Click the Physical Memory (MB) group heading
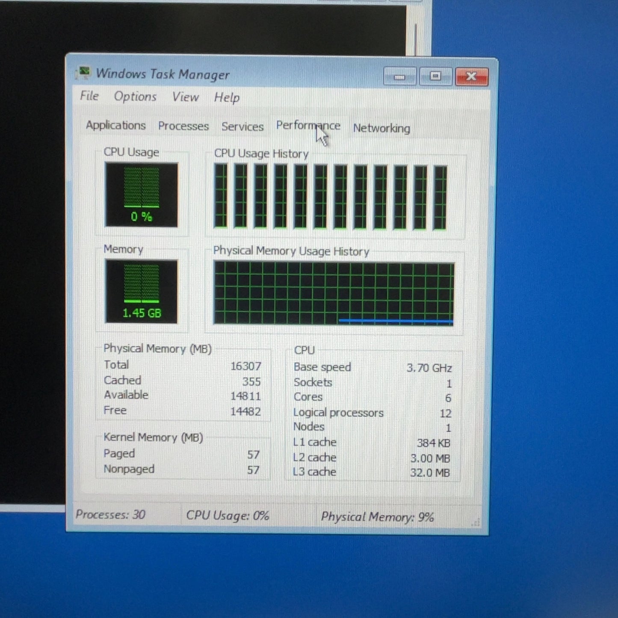 (x=157, y=349)
